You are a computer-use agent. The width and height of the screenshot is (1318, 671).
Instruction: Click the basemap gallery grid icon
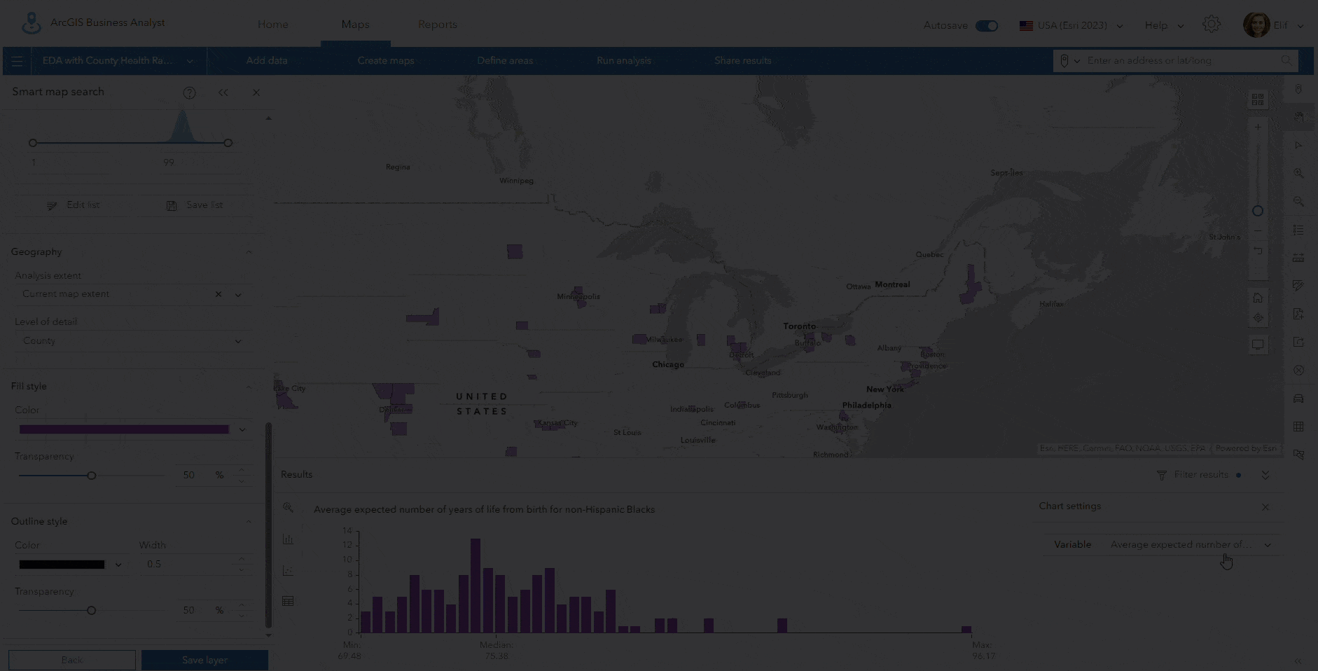click(x=1258, y=99)
